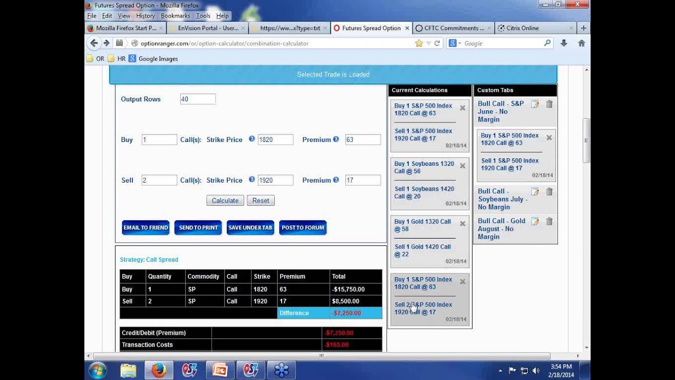Click Strike Price help icon in Buy row
Viewport: 675px width, 380px height.
(x=252, y=139)
